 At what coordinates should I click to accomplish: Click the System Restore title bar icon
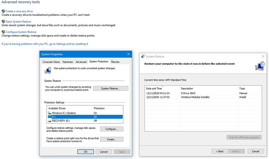click(143, 56)
